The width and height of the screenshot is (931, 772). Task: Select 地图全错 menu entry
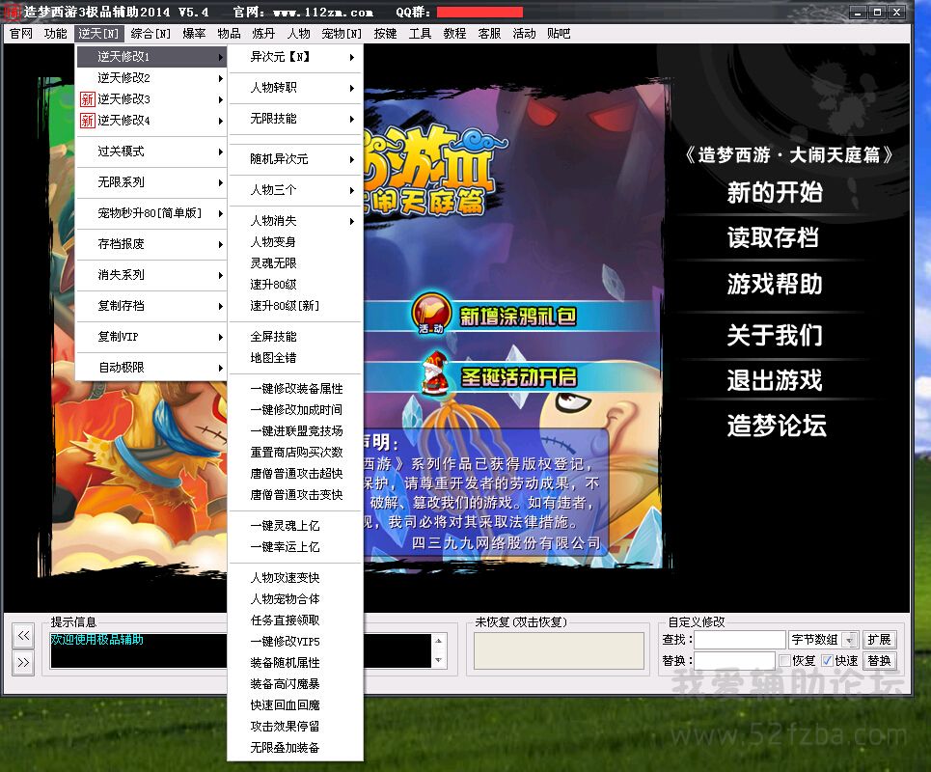coord(295,358)
